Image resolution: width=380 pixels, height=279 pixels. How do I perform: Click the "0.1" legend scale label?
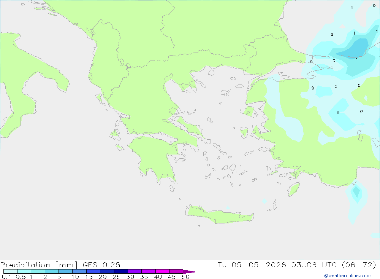[x=6, y=277]
